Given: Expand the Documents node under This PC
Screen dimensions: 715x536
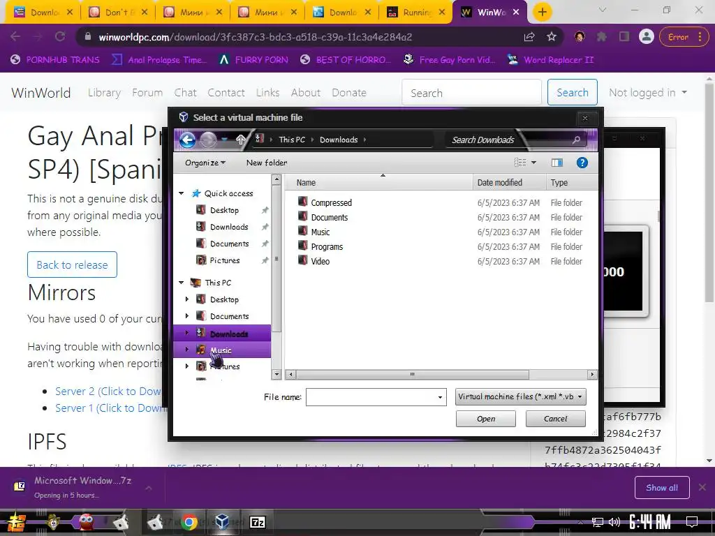Looking at the screenshot, I should [x=187, y=316].
